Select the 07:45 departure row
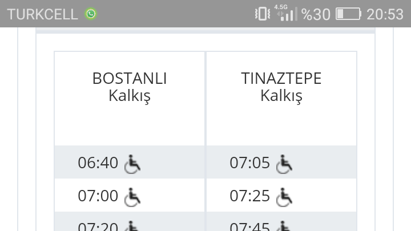Viewport: 411px width, 231px height. pyautogui.click(x=281, y=221)
